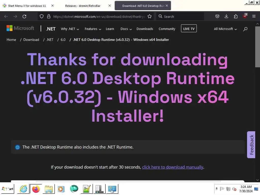Expand the Features dropdown menu
The height and width of the screenshot is (195, 260).
pos(93,29)
